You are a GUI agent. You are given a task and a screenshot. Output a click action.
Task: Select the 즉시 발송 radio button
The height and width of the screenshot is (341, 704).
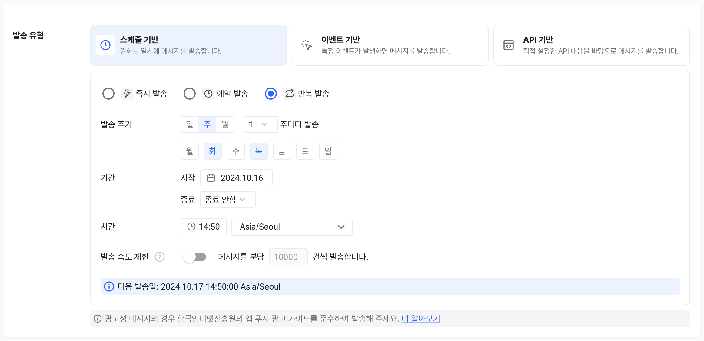(108, 94)
